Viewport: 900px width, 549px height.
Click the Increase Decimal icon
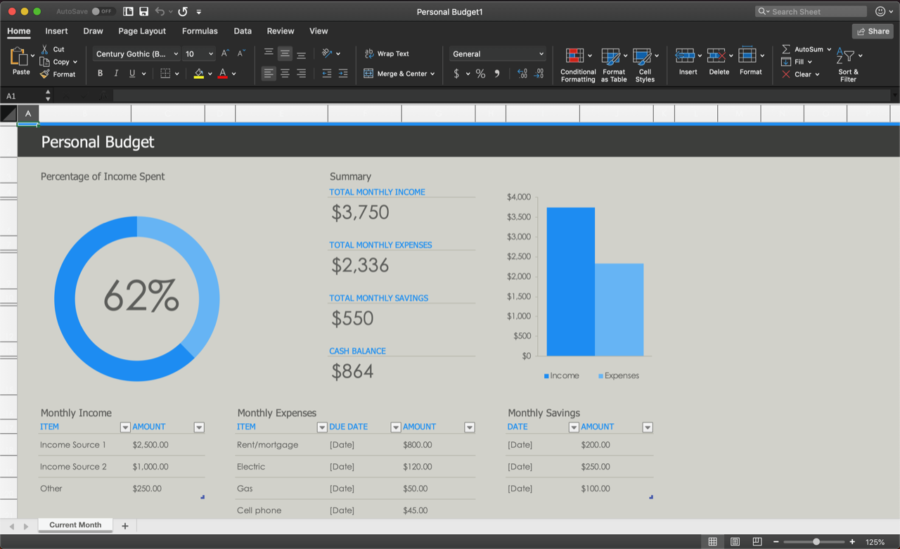(521, 73)
